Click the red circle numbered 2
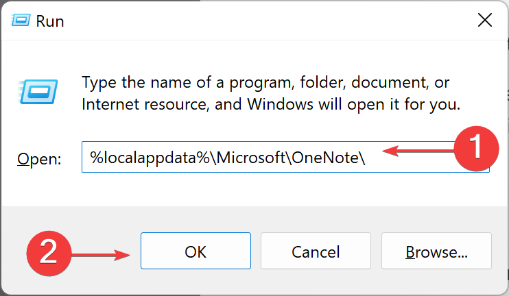The height and width of the screenshot is (296, 509). coord(49,253)
